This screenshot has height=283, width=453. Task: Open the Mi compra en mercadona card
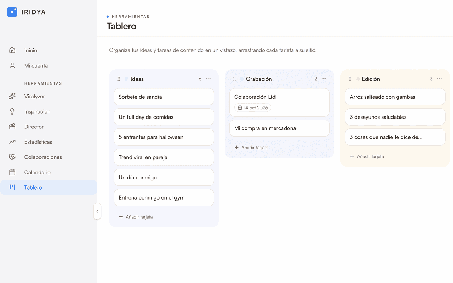[x=280, y=128]
